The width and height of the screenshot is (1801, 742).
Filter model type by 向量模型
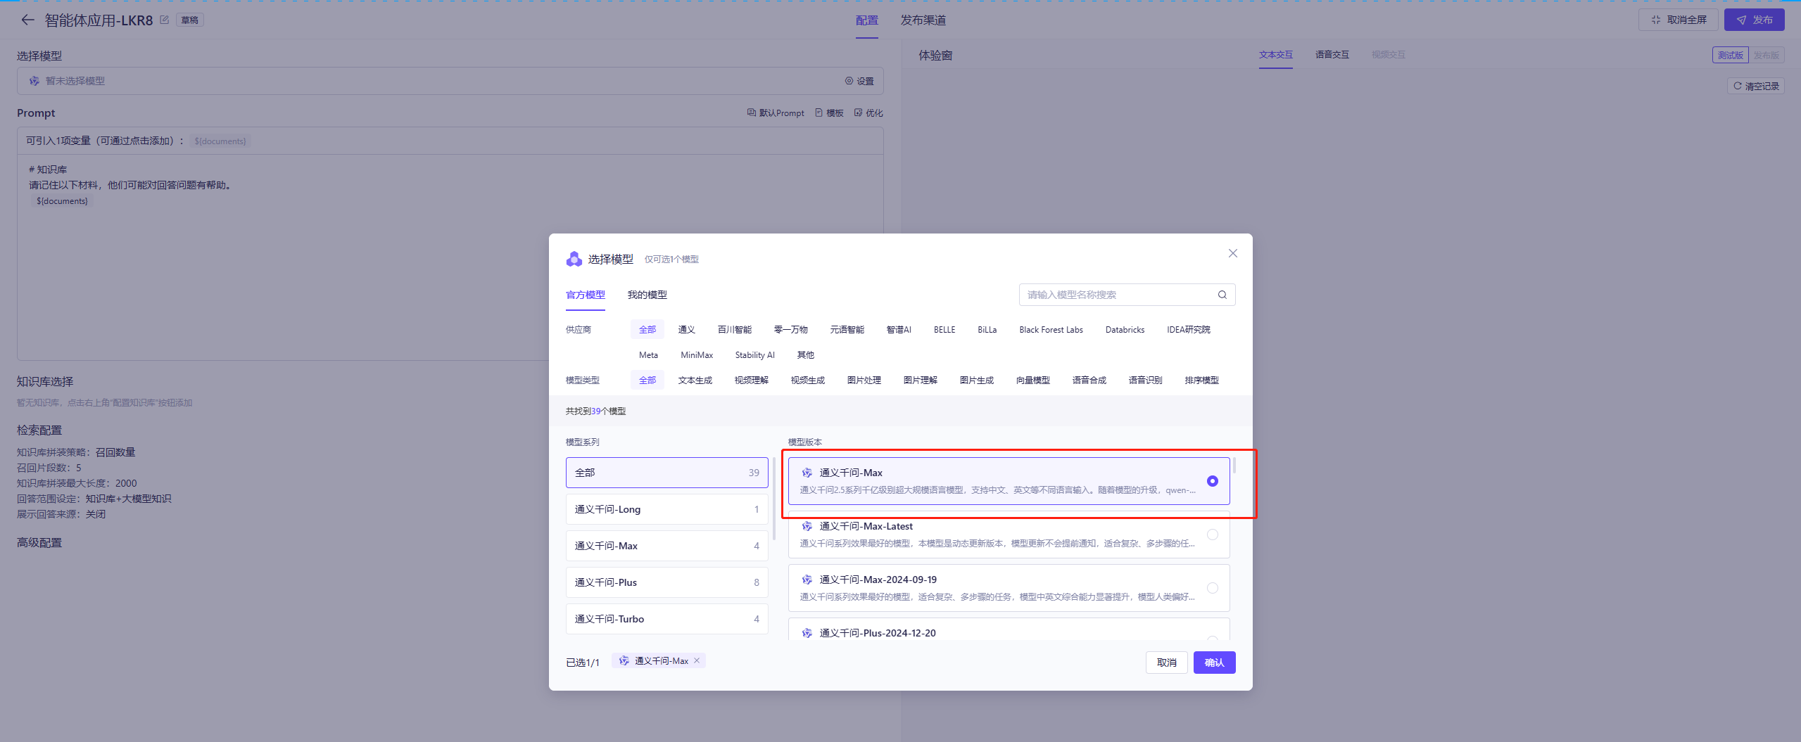coord(1033,380)
